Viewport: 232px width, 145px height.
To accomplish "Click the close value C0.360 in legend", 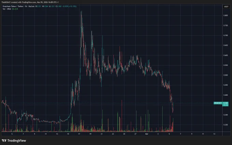I will coord(58,6).
